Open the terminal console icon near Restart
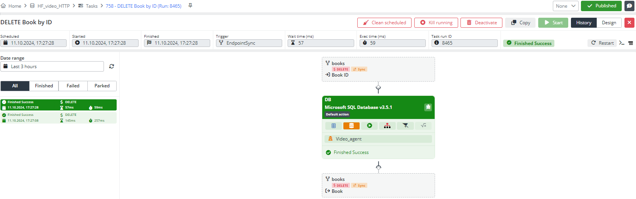Screen dimensions: 636x199 (x=622, y=43)
